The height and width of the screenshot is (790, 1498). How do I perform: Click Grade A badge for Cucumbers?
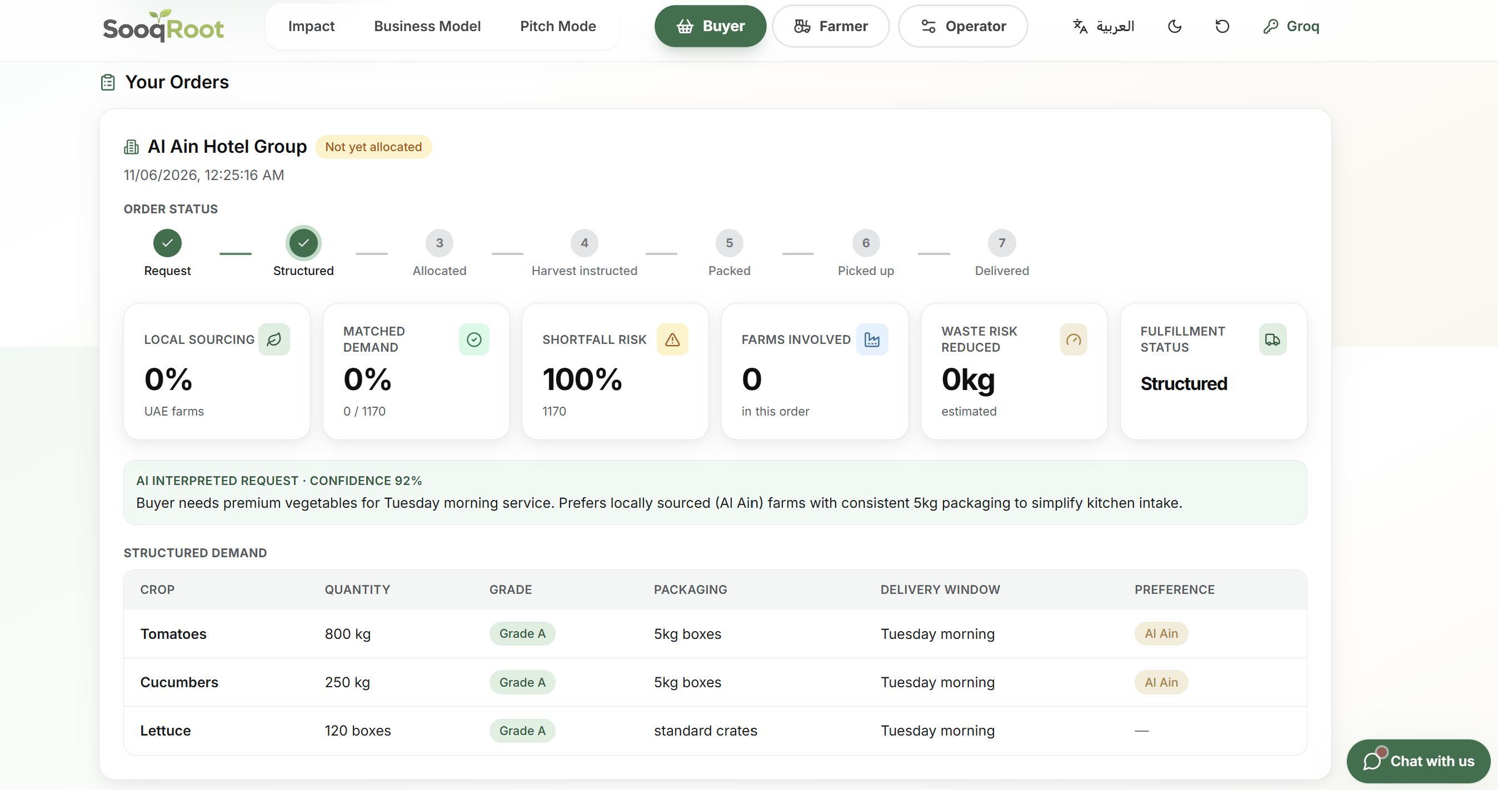[x=522, y=682]
